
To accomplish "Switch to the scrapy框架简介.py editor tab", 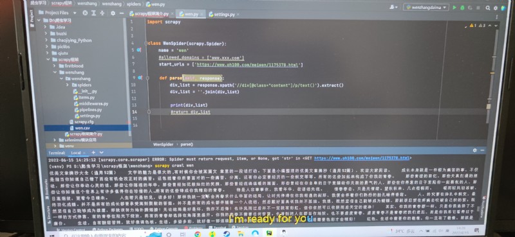I will (149, 14).
